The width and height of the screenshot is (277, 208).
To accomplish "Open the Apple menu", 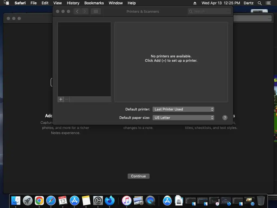I will point(7,3).
